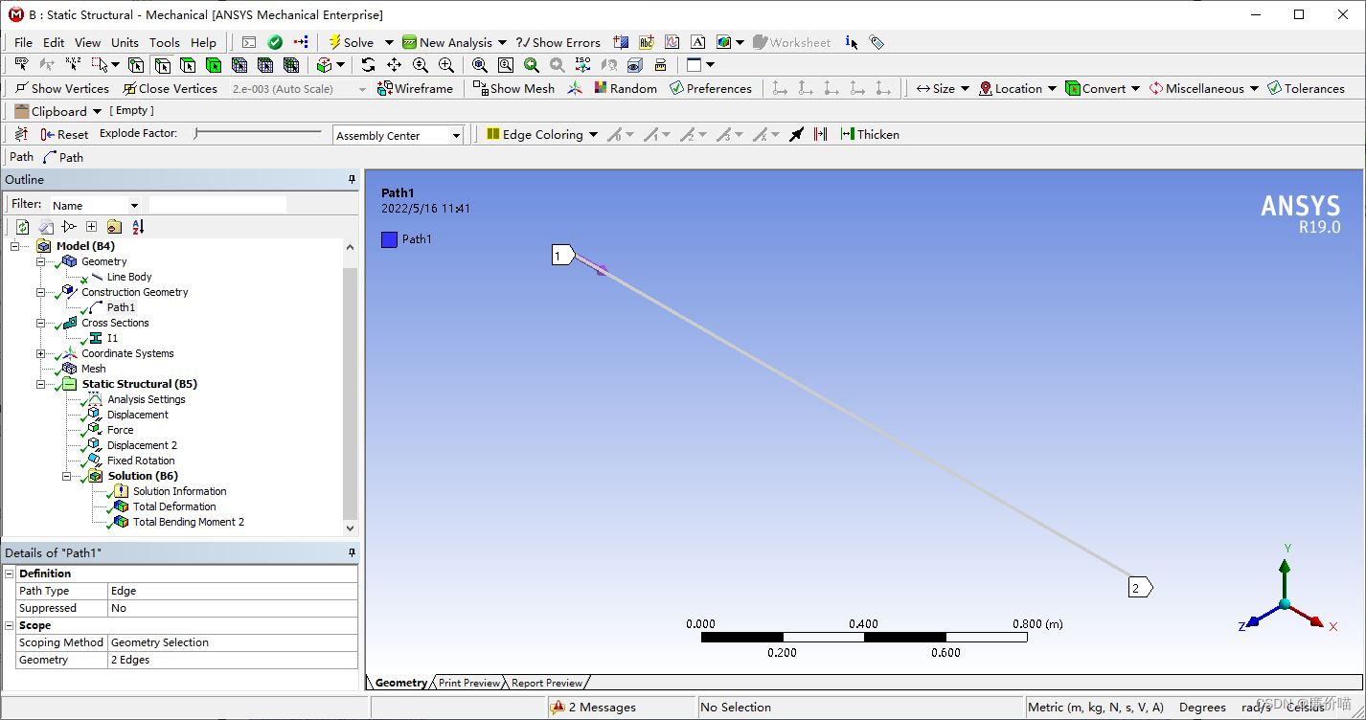Open the Tools menu
Image resolution: width=1366 pixels, height=720 pixels.
pyautogui.click(x=164, y=42)
